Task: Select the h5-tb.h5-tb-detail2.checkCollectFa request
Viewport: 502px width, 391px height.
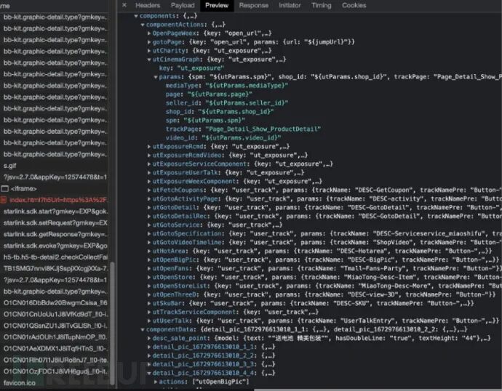Action: tap(54, 257)
